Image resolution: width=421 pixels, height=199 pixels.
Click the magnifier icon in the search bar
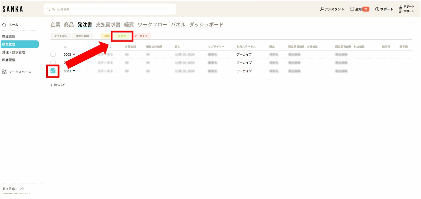click(x=49, y=9)
